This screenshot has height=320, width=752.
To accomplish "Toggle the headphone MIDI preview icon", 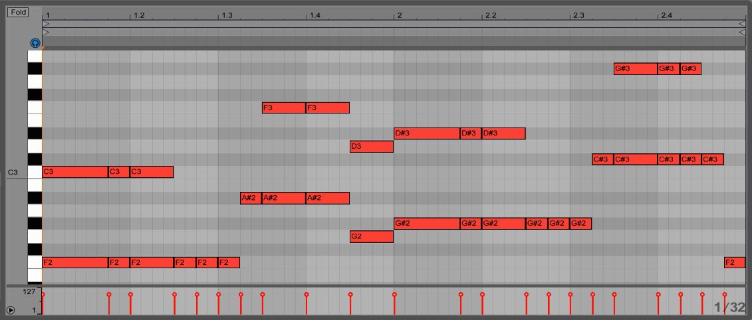I will 35,43.
